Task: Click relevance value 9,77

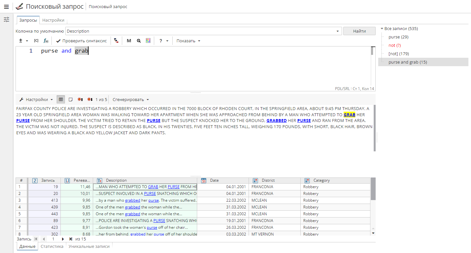Action: click(77, 221)
